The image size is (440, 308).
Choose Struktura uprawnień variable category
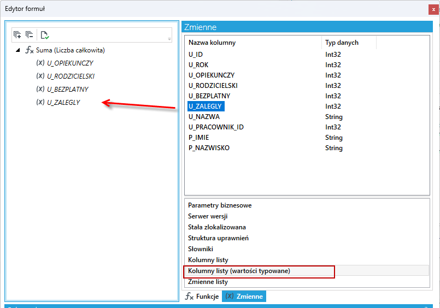tap(218, 238)
